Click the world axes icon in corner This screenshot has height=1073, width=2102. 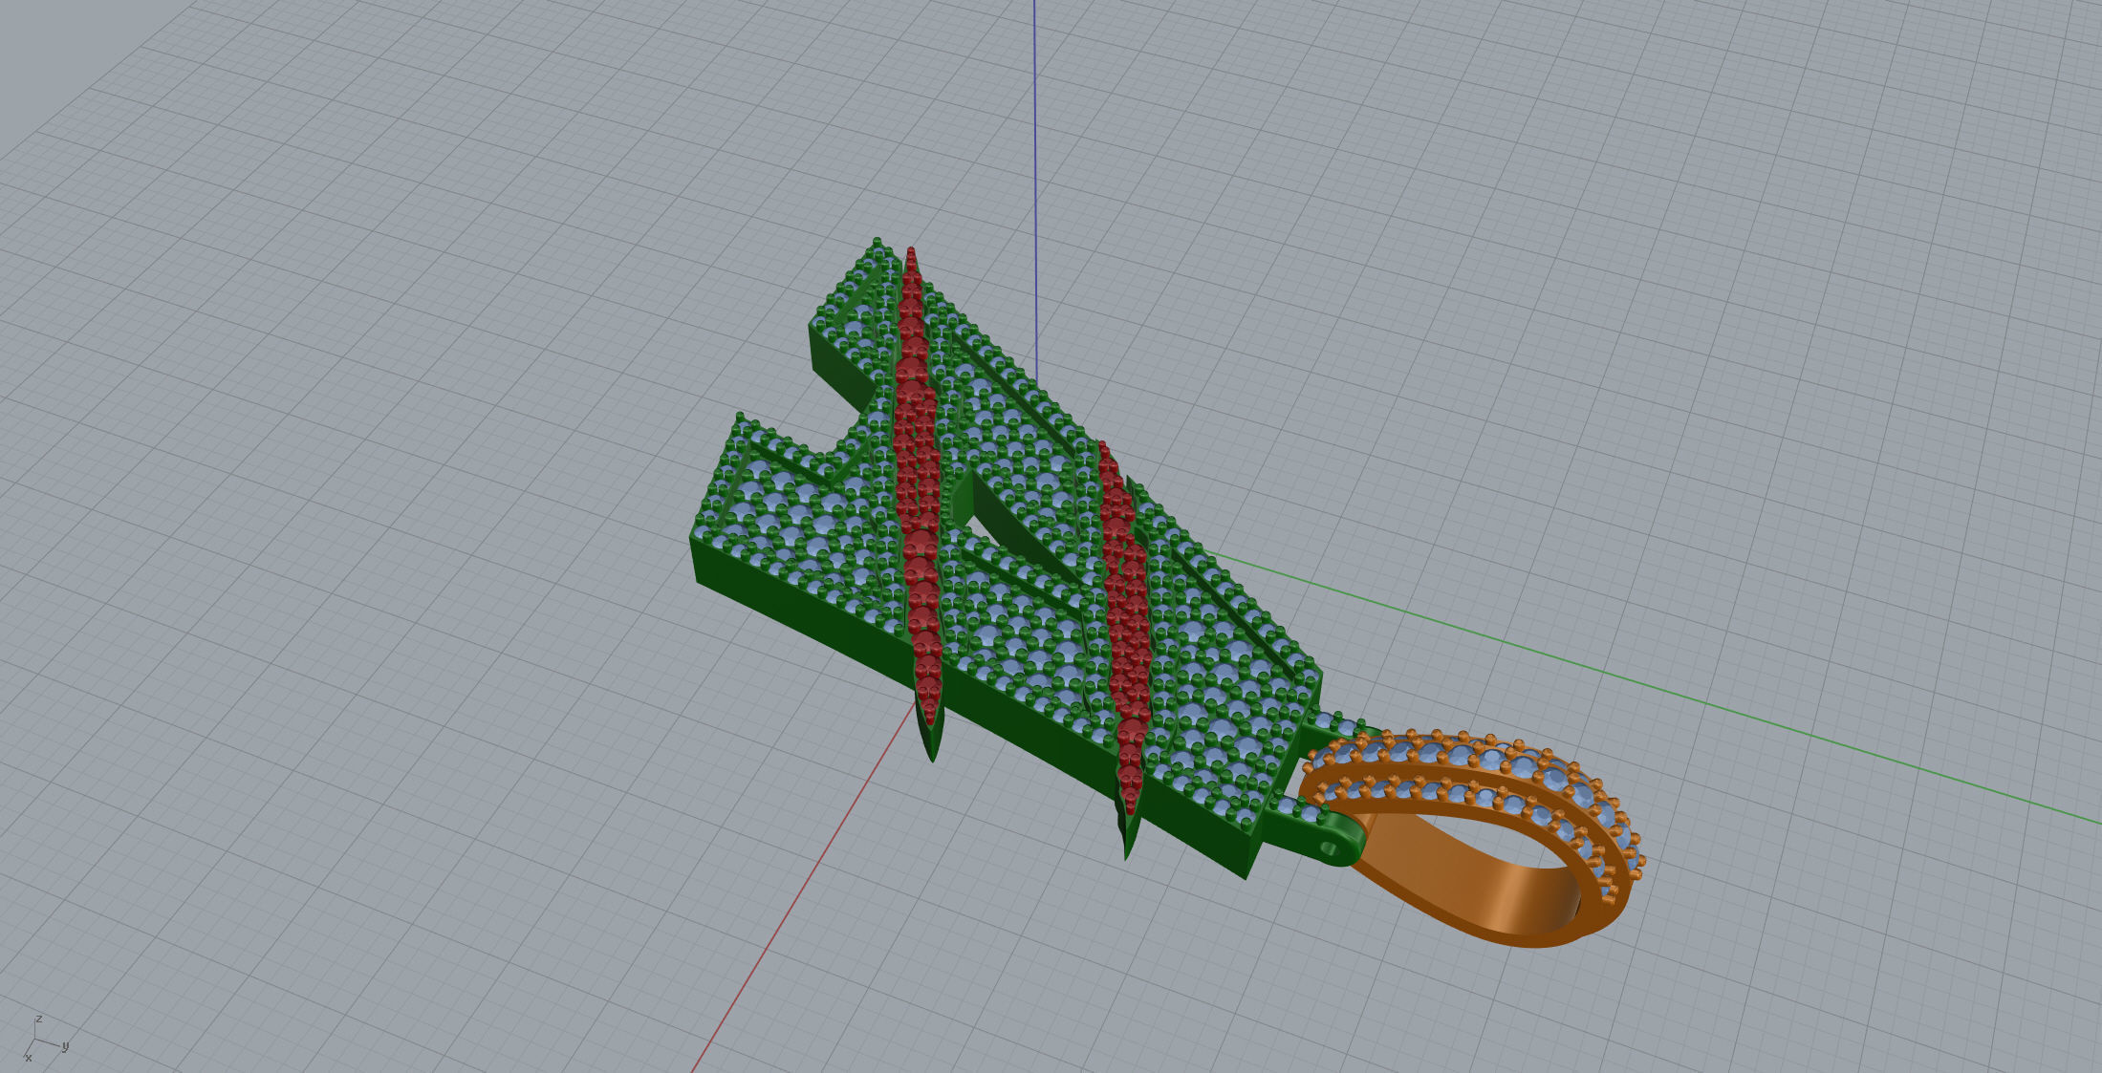[x=45, y=1039]
